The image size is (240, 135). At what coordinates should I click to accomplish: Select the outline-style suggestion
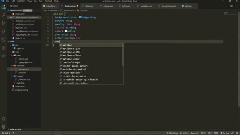[x=91, y=48]
